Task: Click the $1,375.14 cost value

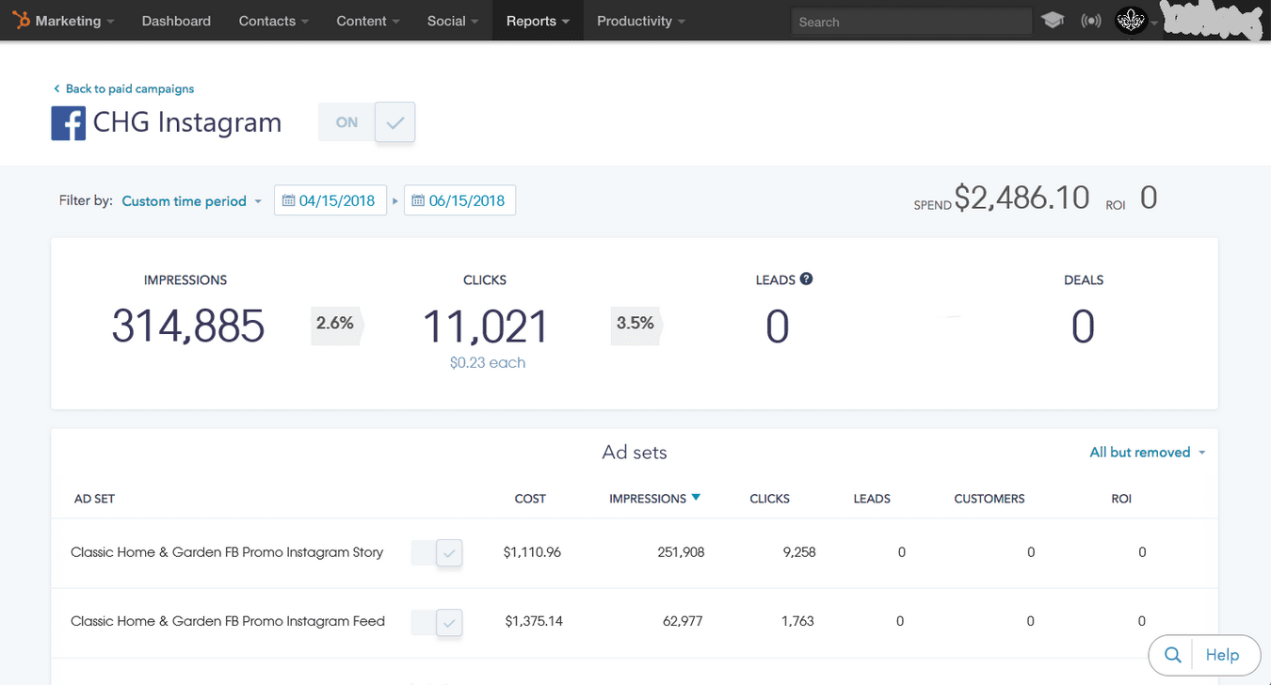Action: [x=534, y=621]
